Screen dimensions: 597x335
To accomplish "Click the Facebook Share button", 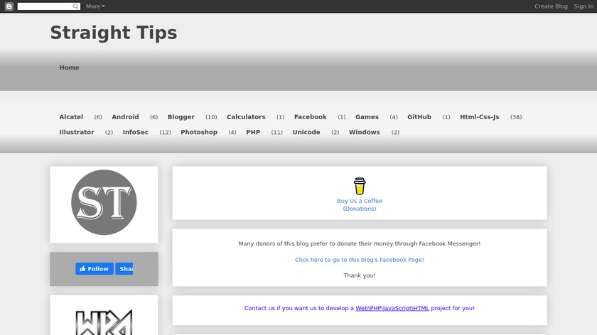I will [124, 269].
